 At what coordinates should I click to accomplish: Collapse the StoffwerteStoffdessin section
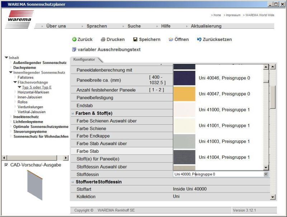pos(73,182)
